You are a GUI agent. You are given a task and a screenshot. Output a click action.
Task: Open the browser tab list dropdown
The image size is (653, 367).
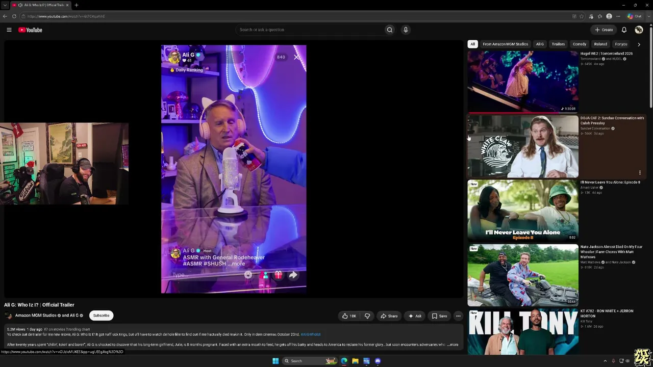5,5
